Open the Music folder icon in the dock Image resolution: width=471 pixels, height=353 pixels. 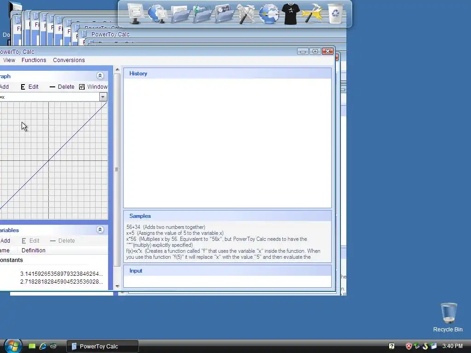point(202,14)
